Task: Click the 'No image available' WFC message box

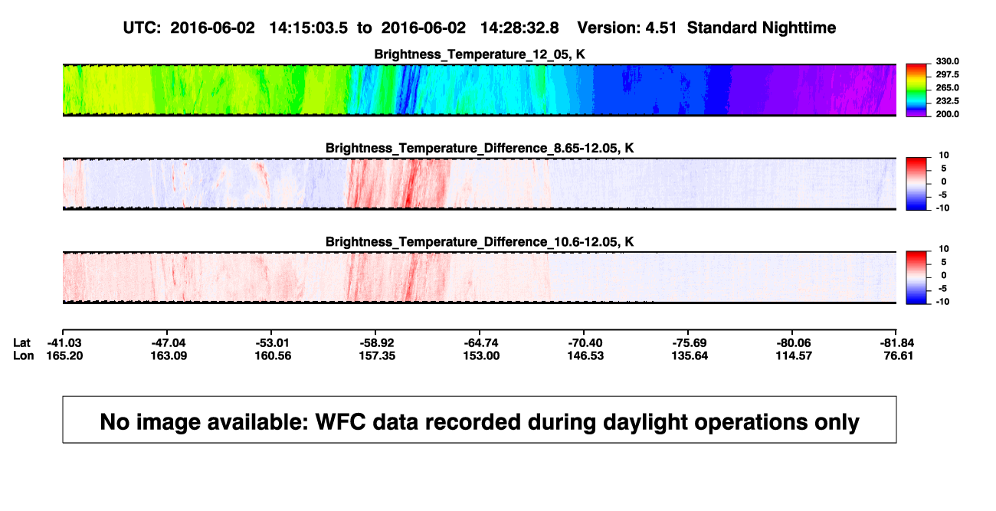Action: click(x=480, y=419)
